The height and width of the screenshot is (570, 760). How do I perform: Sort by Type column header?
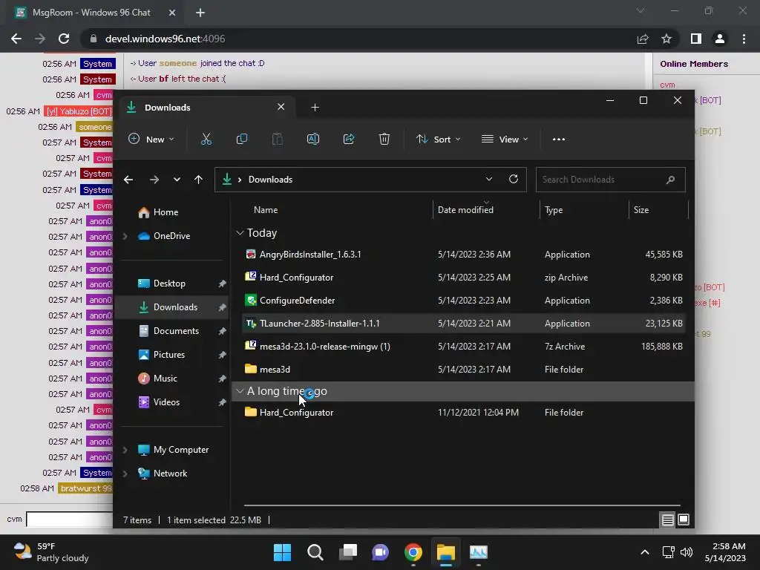point(554,210)
